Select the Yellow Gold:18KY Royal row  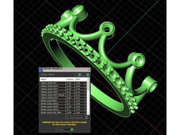(63, 95)
